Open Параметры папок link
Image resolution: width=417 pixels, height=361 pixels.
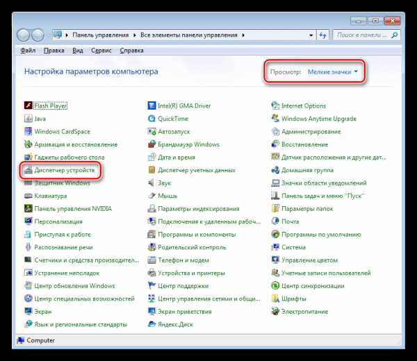307,208
